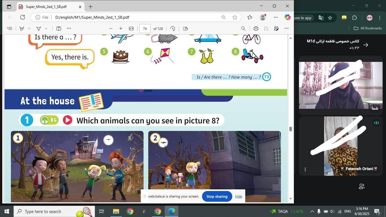
Task: Open the Windows notification center
Action: click(377, 211)
